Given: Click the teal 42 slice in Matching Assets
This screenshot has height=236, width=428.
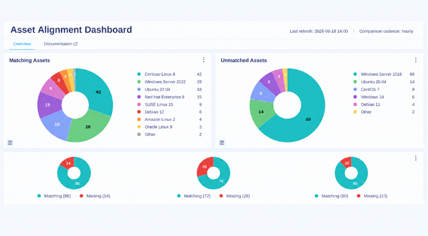Looking at the screenshot, I should [x=98, y=92].
